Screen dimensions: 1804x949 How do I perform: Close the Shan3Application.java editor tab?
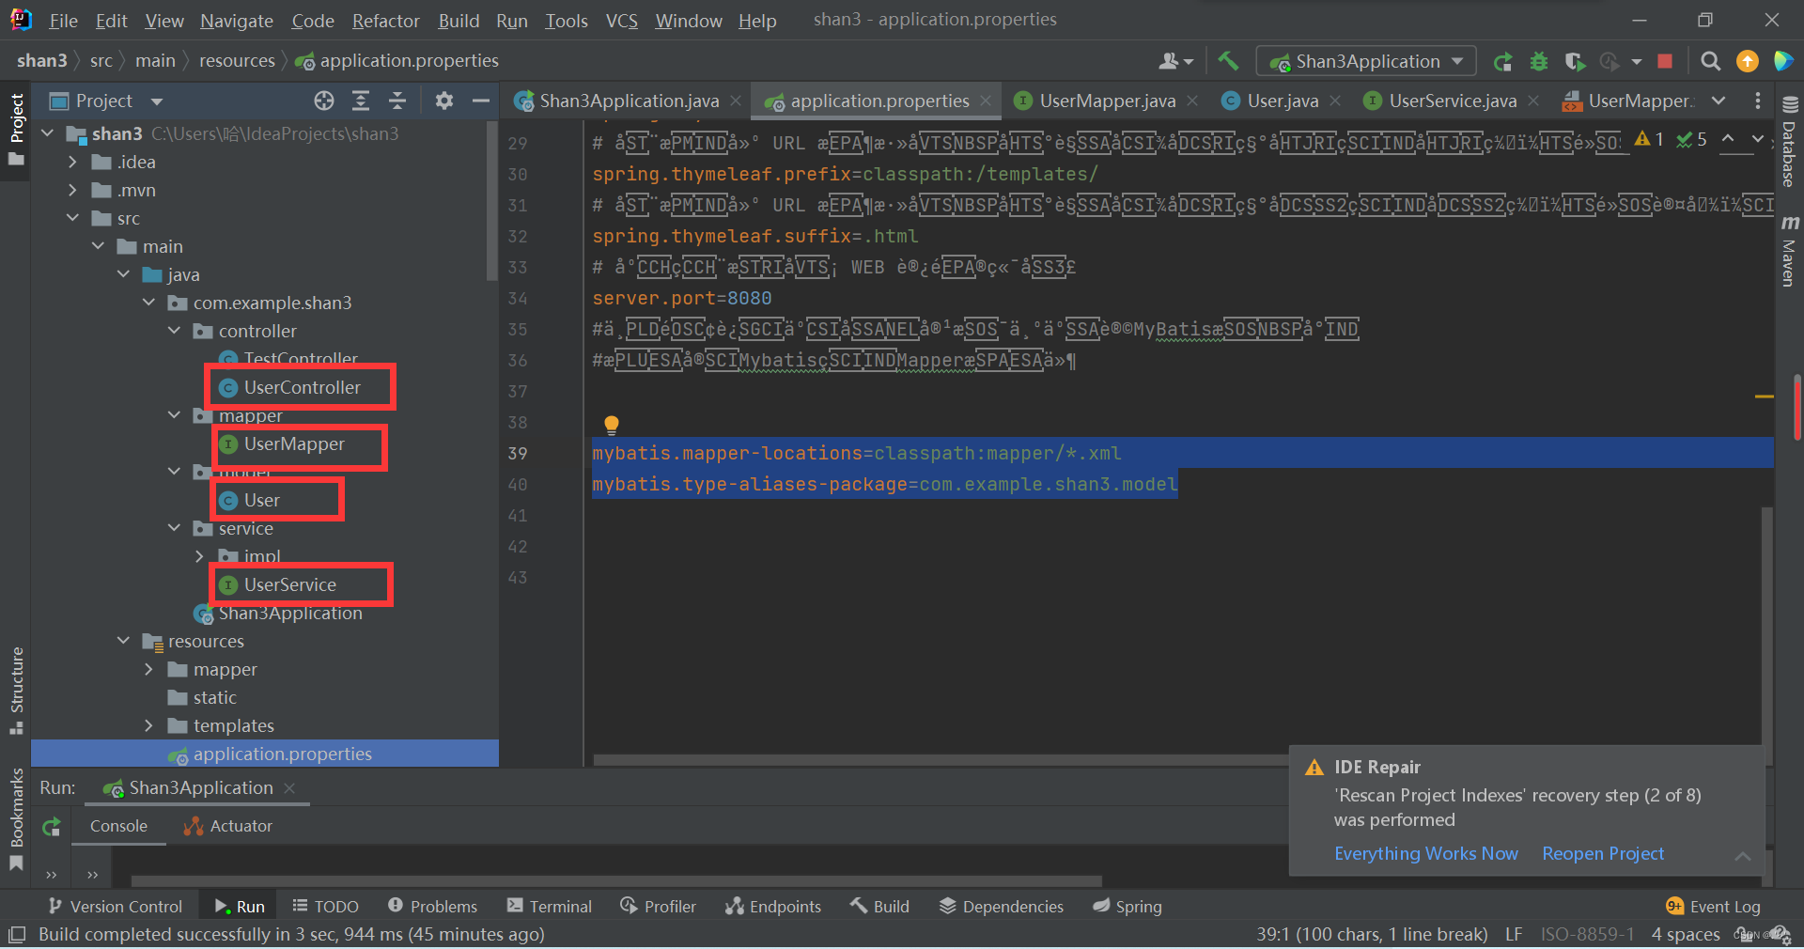[736, 101]
